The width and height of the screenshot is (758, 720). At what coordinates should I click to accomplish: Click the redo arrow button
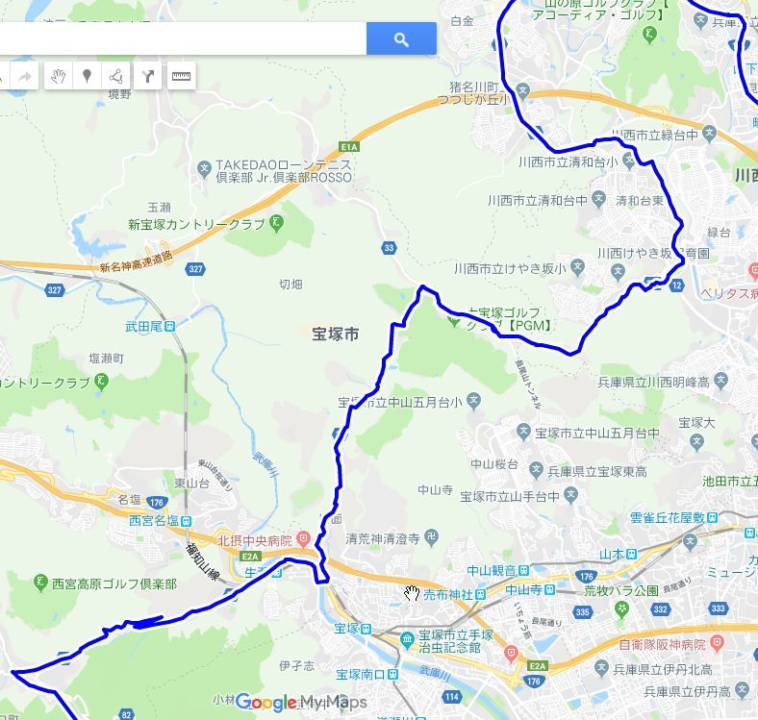(x=25, y=76)
